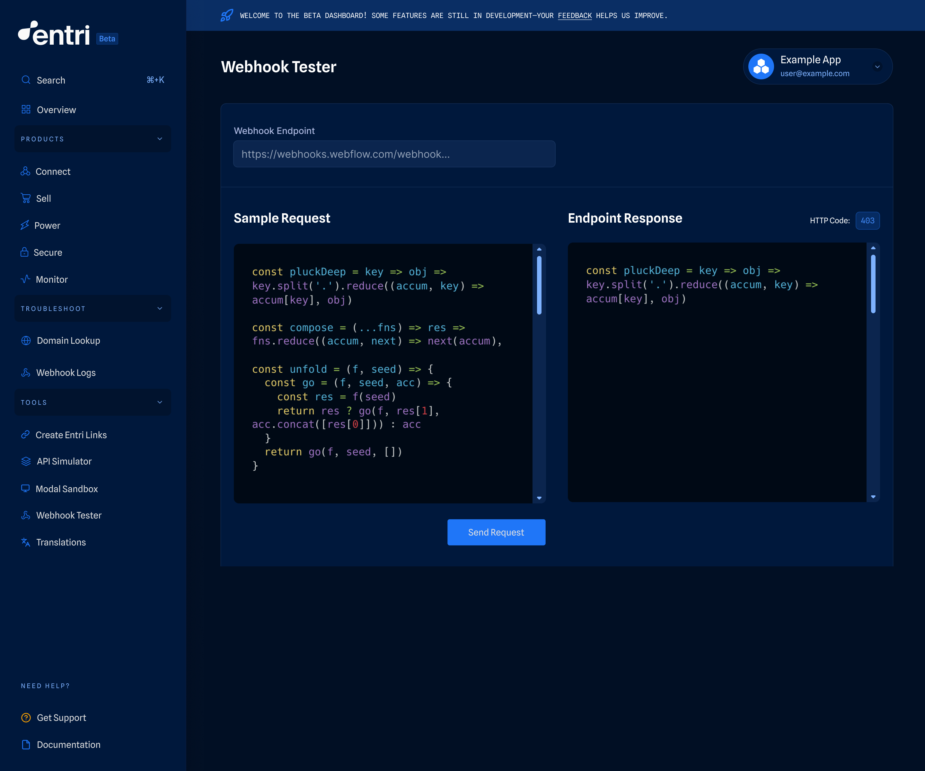Click the Entri logo
The height and width of the screenshot is (771, 925).
click(54, 33)
